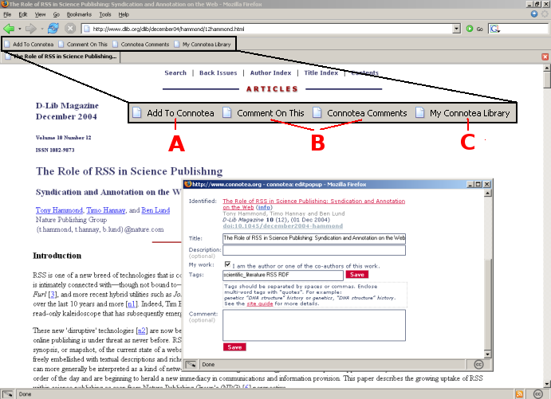Open the File menu
This screenshot has height=399, width=551.
point(7,14)
